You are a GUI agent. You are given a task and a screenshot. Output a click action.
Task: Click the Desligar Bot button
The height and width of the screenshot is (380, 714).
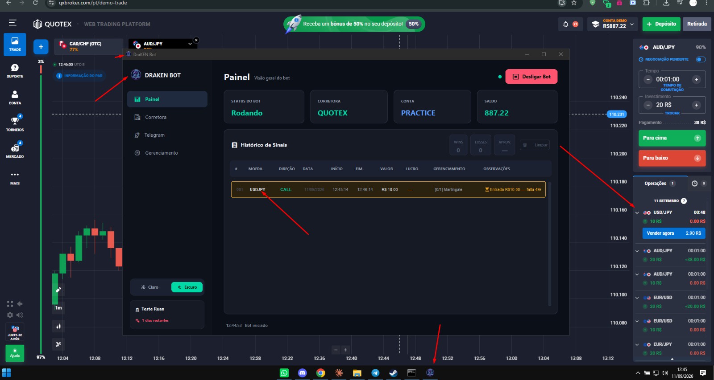[531, 77]
